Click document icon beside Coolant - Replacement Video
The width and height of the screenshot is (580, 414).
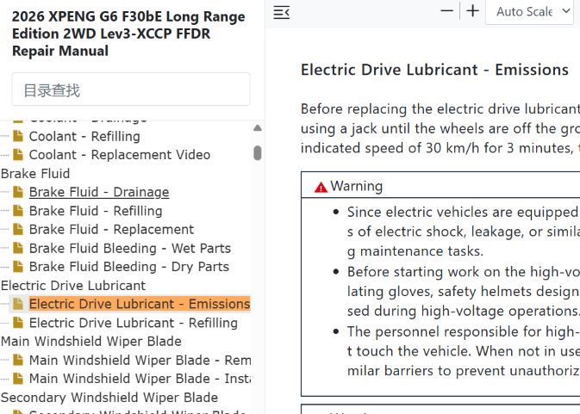[x=18, y=154]
